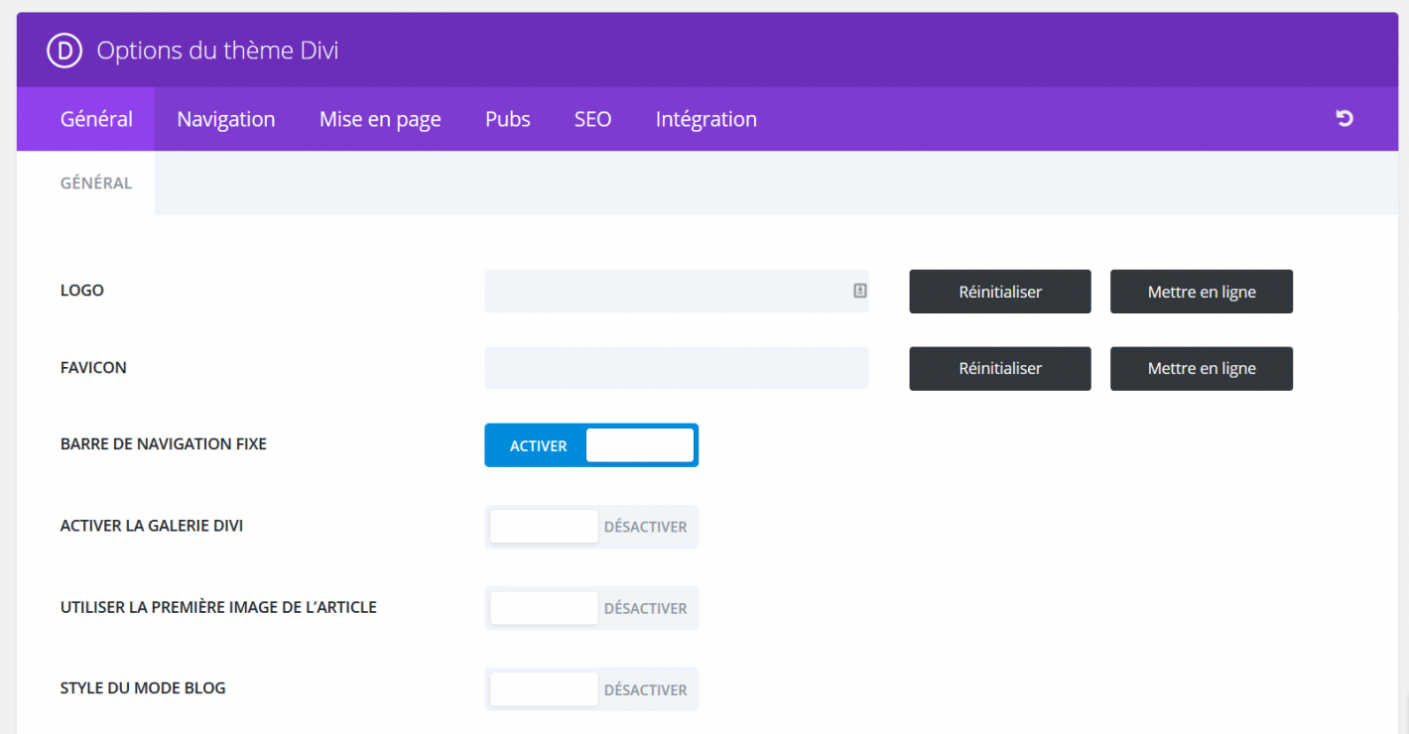Reset the Favicon with Réinitialiser
The width and height of the screenshot is (1409, 734).
click(x=999, y=368)
